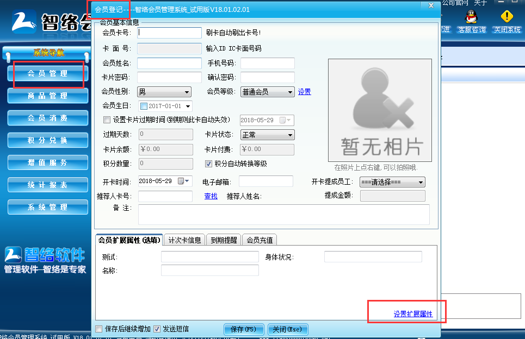The image size is (525, 339).
Task: Switch to the 会员充值 tab
Action: click(x=260, y=239)
